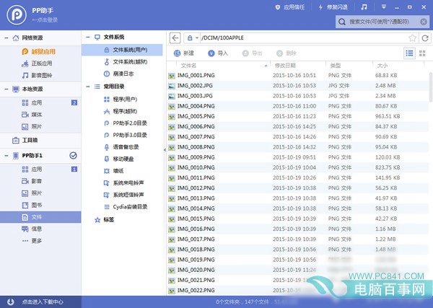Select device 文件 item
Image resolution: width=433 pixels, height=308 pixels.
[x=40, y=217]
